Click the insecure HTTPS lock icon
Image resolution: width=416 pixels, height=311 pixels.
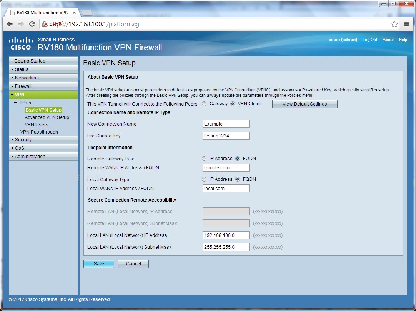(45, 24)
